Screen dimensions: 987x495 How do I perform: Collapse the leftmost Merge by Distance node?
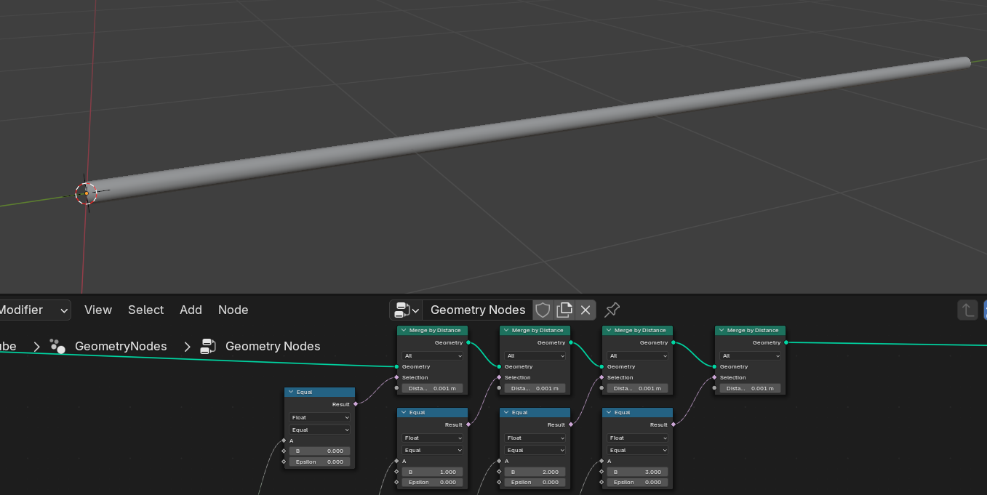(403, 330)
